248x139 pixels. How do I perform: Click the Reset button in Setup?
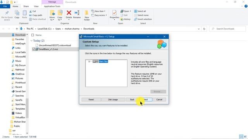click(91, 100)
